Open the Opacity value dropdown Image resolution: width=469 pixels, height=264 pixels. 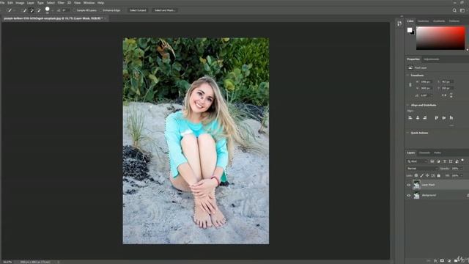pyautogui.click(x=462, y=169)
